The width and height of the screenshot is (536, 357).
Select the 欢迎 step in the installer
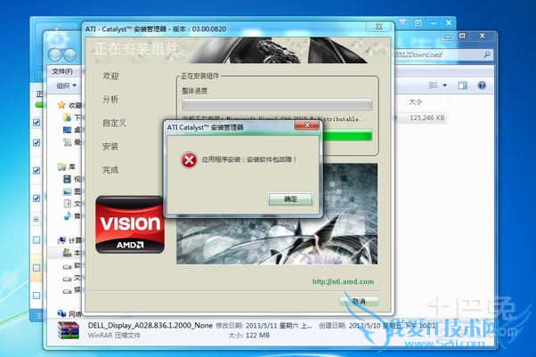click(x=110, y=76)
